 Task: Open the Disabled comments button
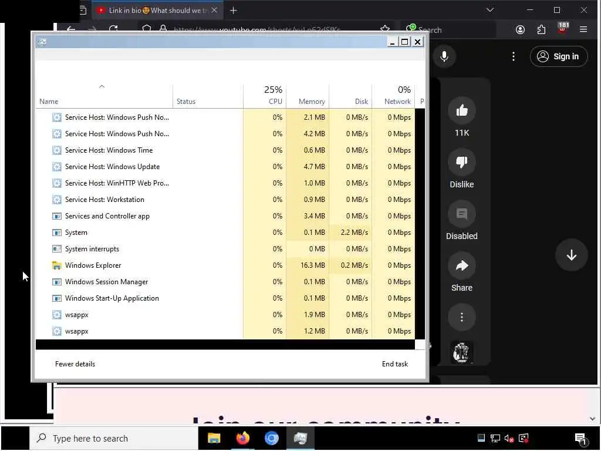(461, 214)
